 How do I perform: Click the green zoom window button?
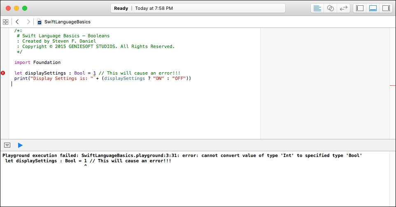(25, 8)
